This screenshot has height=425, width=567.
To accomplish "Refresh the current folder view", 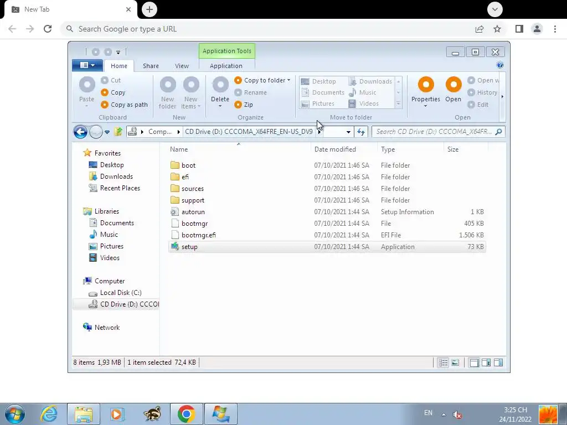I will coord(361,132).
